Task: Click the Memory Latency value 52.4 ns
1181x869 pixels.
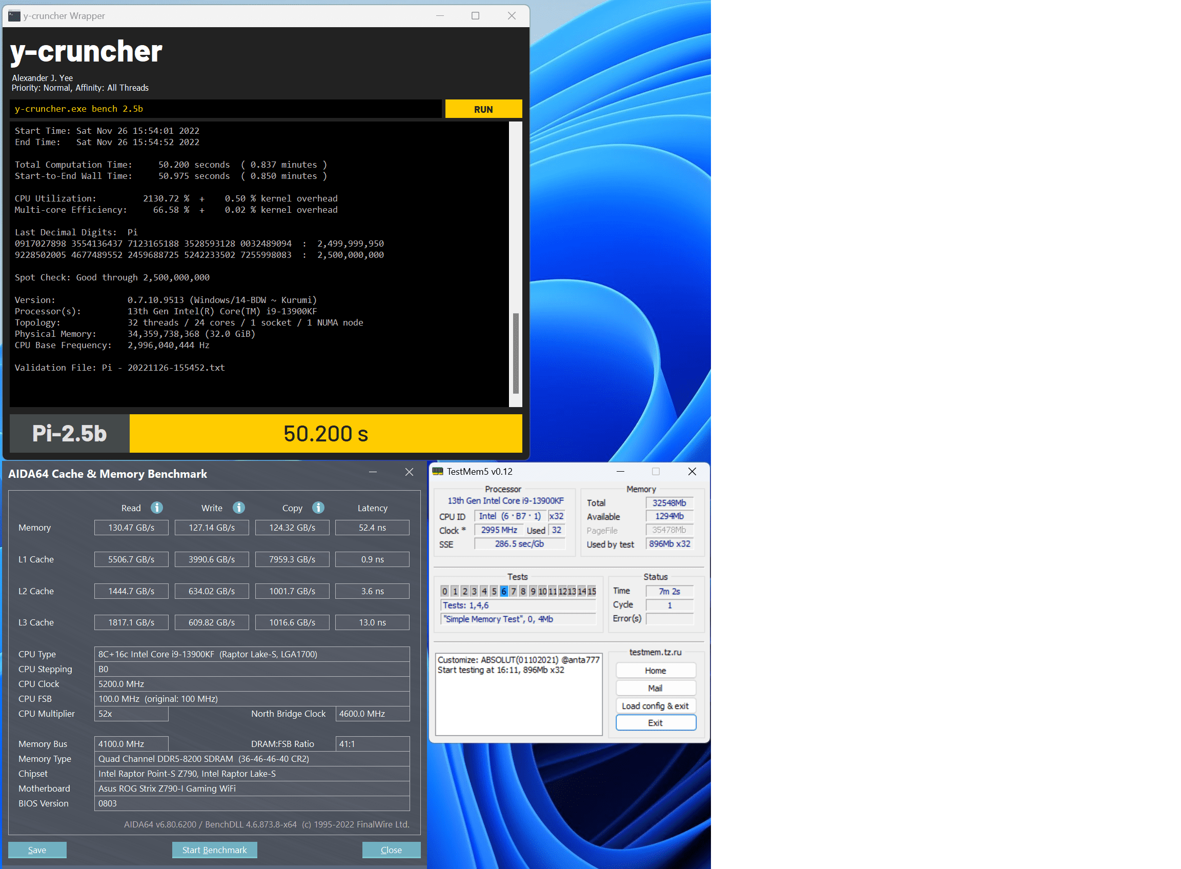Action: (372, 528)
